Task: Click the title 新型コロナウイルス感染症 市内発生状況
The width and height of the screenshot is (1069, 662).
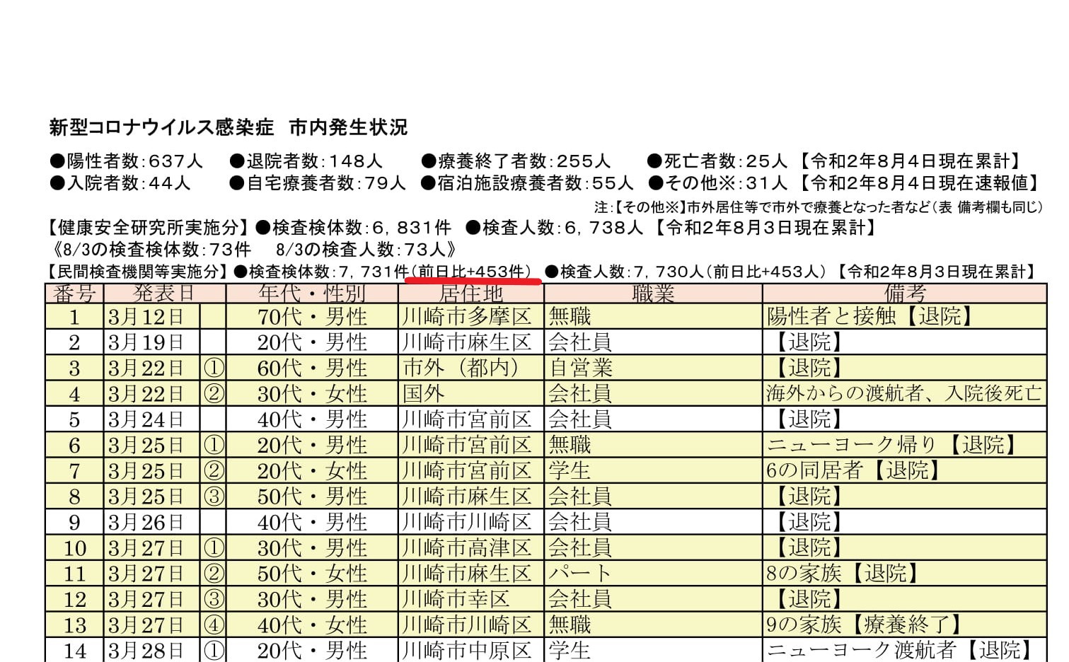Action: [229, 127]
